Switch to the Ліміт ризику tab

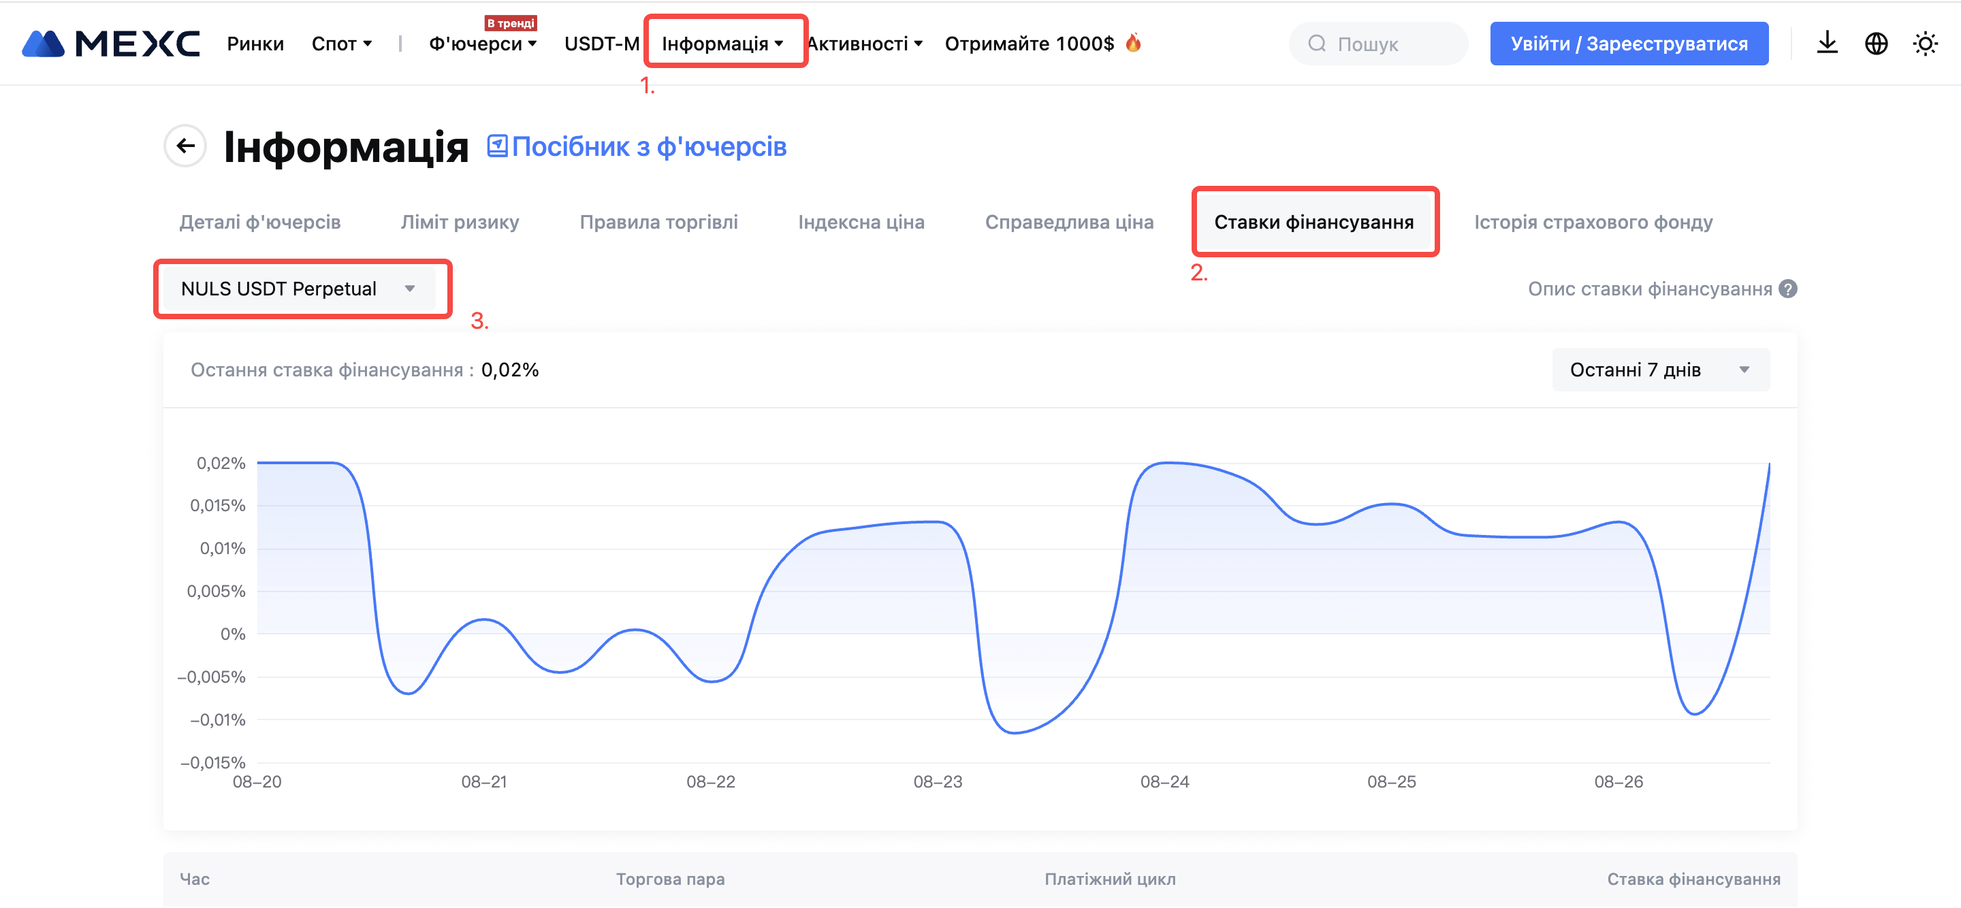(460, 223)
